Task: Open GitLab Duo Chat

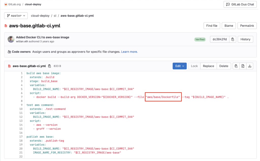Action: pos(240,4)
